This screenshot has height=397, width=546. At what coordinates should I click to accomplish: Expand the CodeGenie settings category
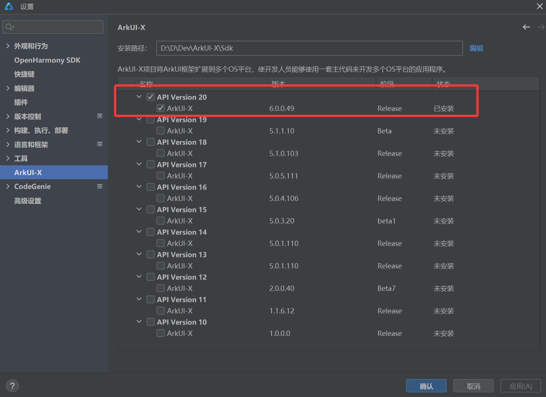[8, 186]
